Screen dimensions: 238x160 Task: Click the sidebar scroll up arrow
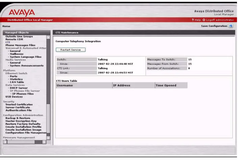48,37
